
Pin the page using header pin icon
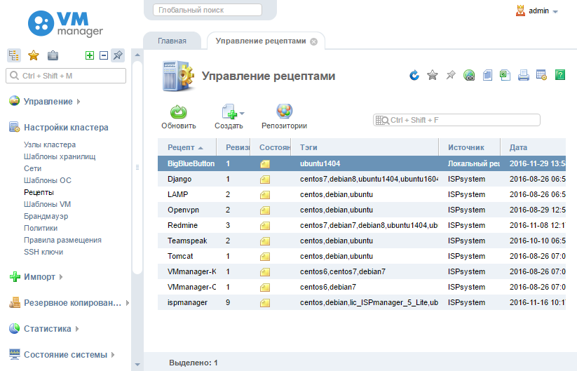tap(451, 76)
